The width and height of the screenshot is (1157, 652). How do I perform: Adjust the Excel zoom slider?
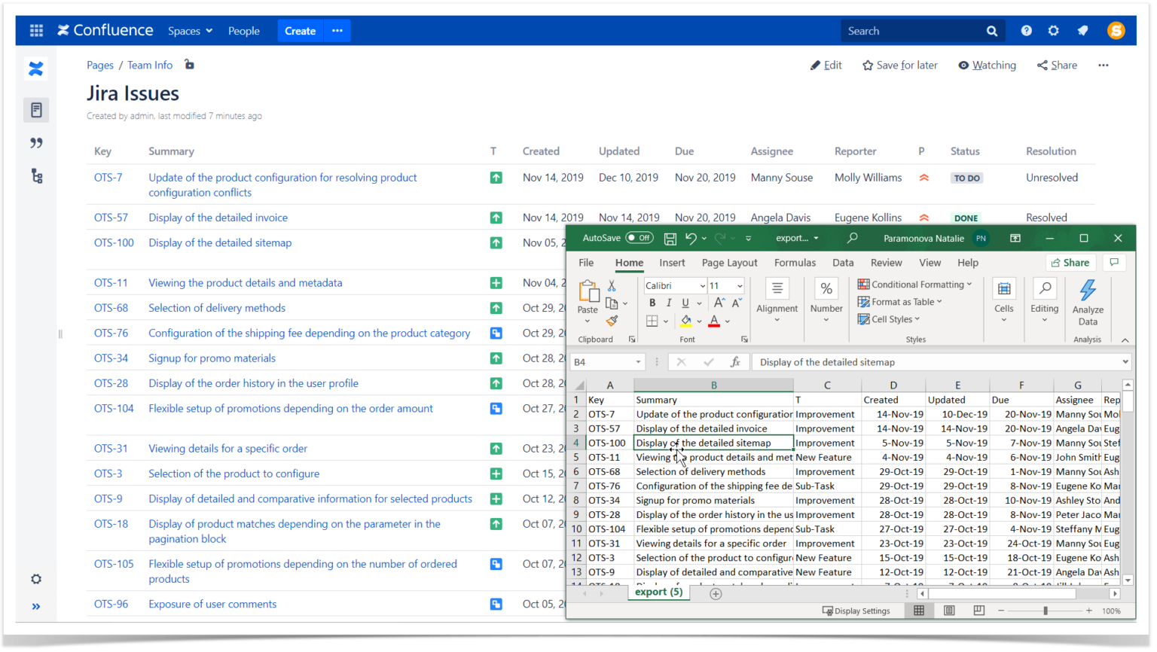[x=1046, y=611]
